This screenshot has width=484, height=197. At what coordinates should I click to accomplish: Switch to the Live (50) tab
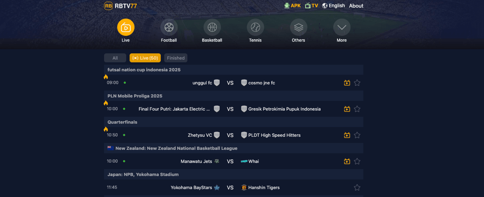[x=145, y=58]
